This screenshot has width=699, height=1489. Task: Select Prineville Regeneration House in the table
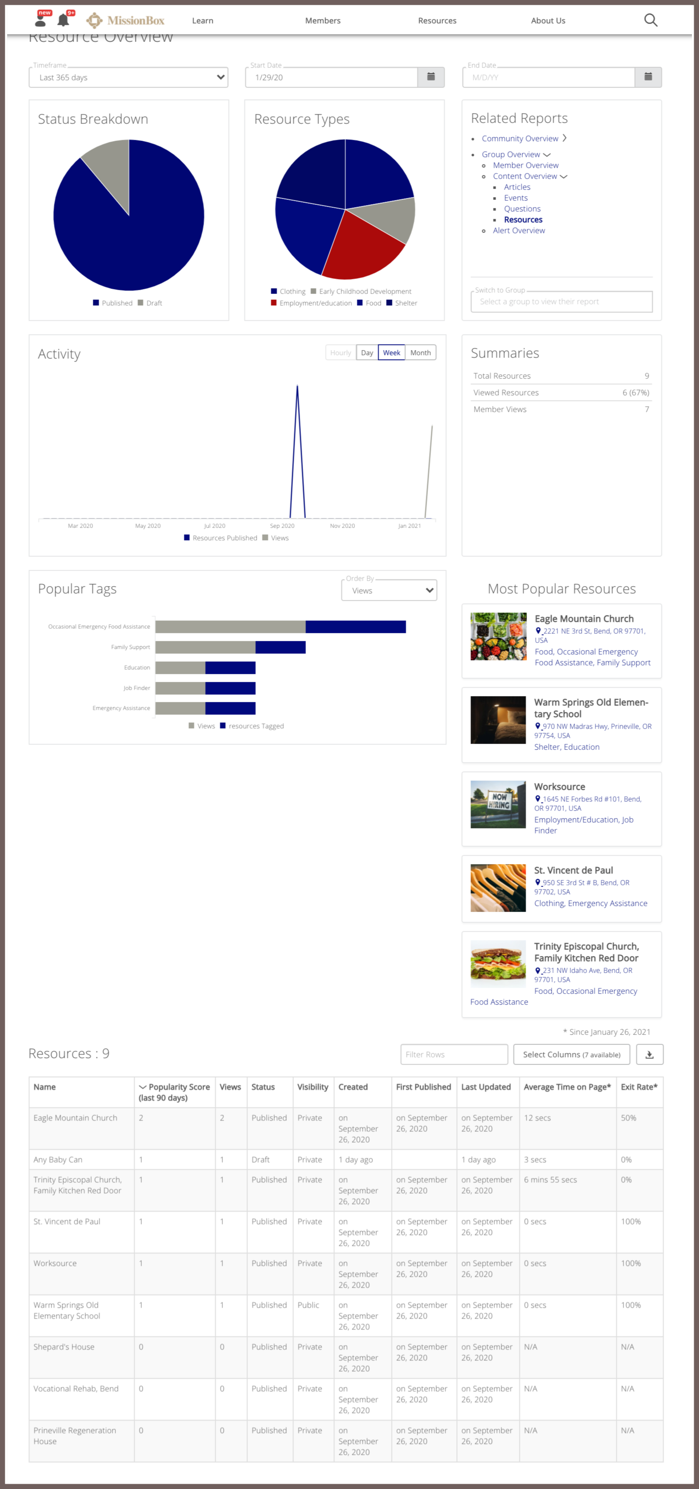pyautogui.click(x=74, y=1436)
